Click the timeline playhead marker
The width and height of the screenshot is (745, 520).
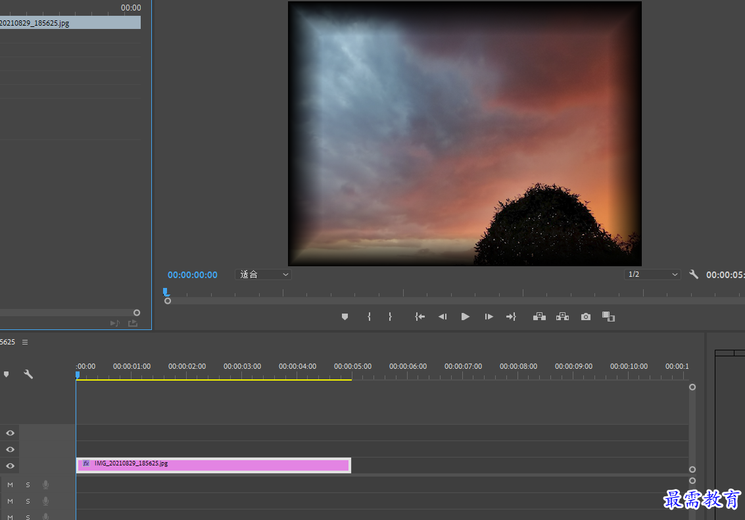point(78,375)
